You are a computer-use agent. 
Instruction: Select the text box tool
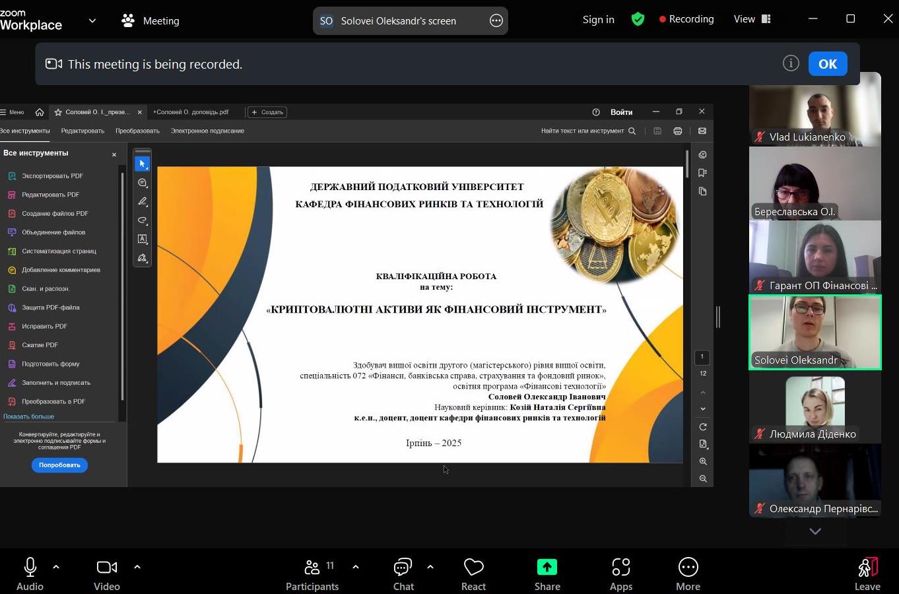coord(143,239)
